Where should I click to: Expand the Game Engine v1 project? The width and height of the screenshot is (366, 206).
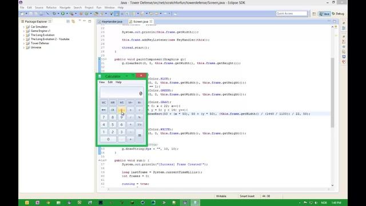pyautogui.click(x=23, y=31)
